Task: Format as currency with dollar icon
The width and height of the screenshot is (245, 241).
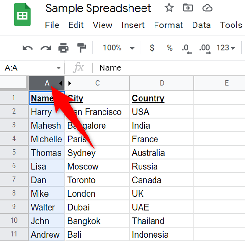Action: click(152, 48)
